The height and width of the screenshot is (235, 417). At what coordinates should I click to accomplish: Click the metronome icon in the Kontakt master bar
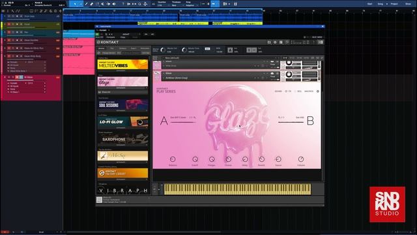pos(230,50)
